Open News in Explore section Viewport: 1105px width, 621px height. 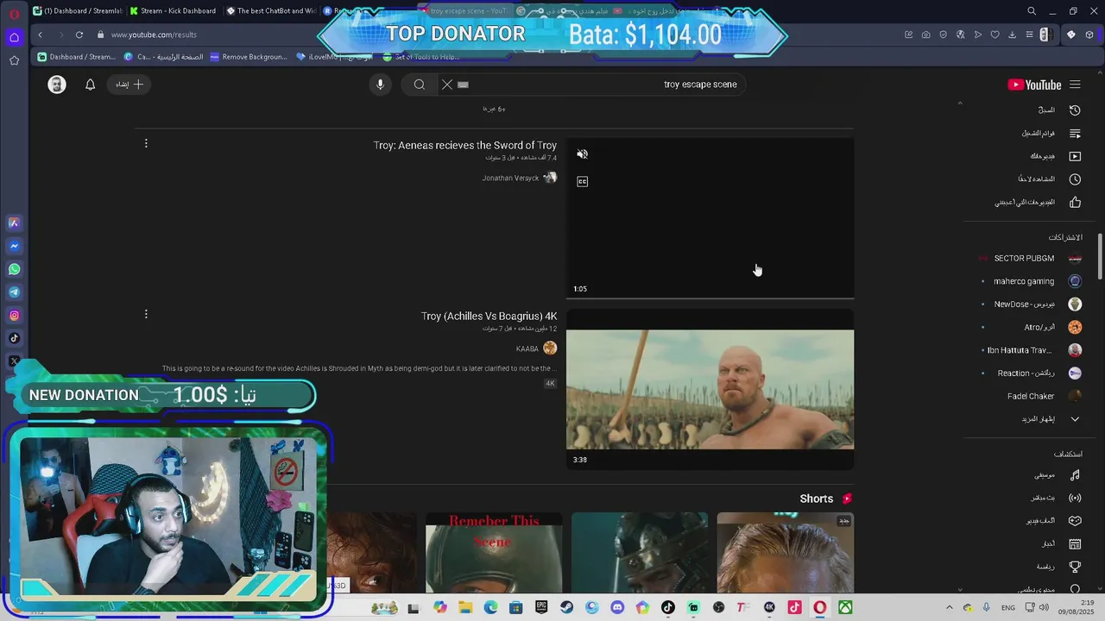pos(1062,544)
